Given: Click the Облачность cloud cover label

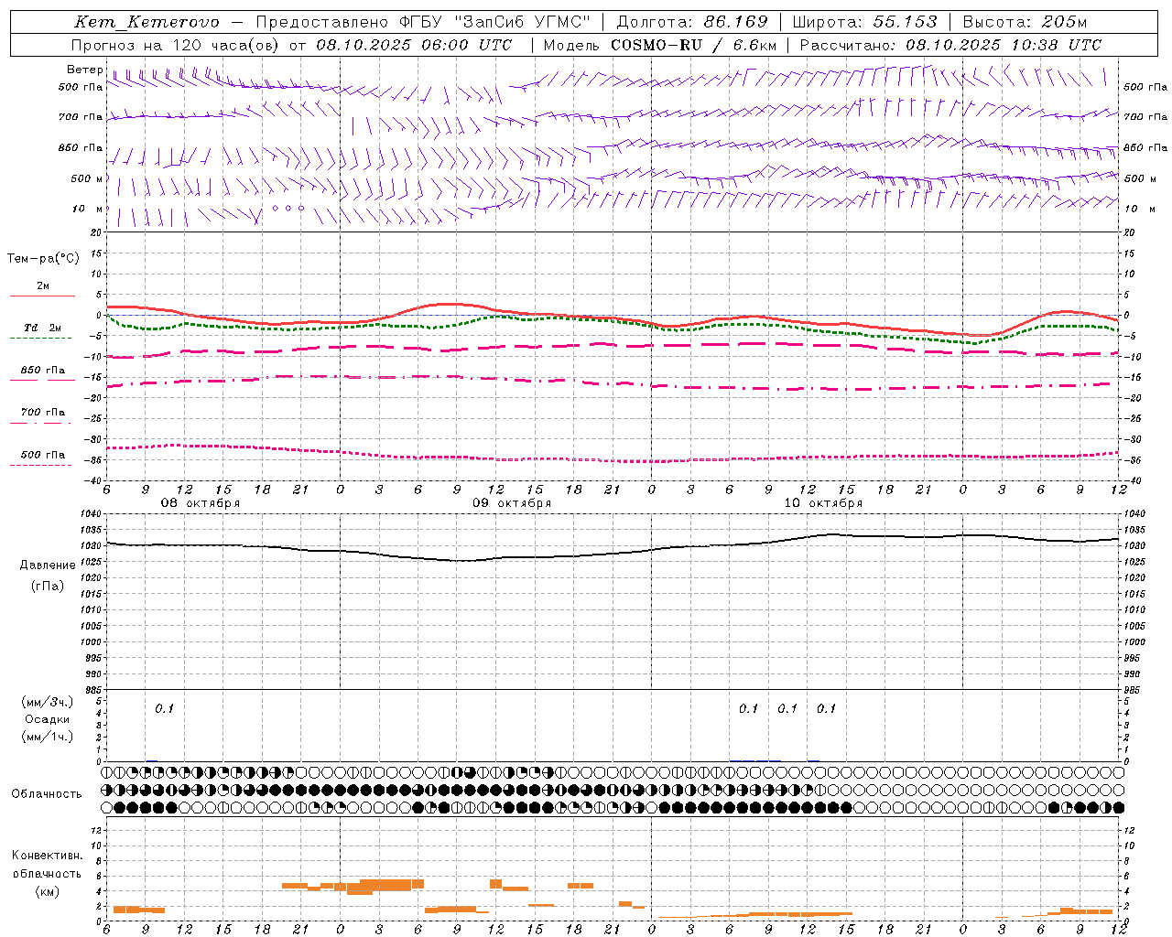Looking at the screenshot, I should coord(46,794).
